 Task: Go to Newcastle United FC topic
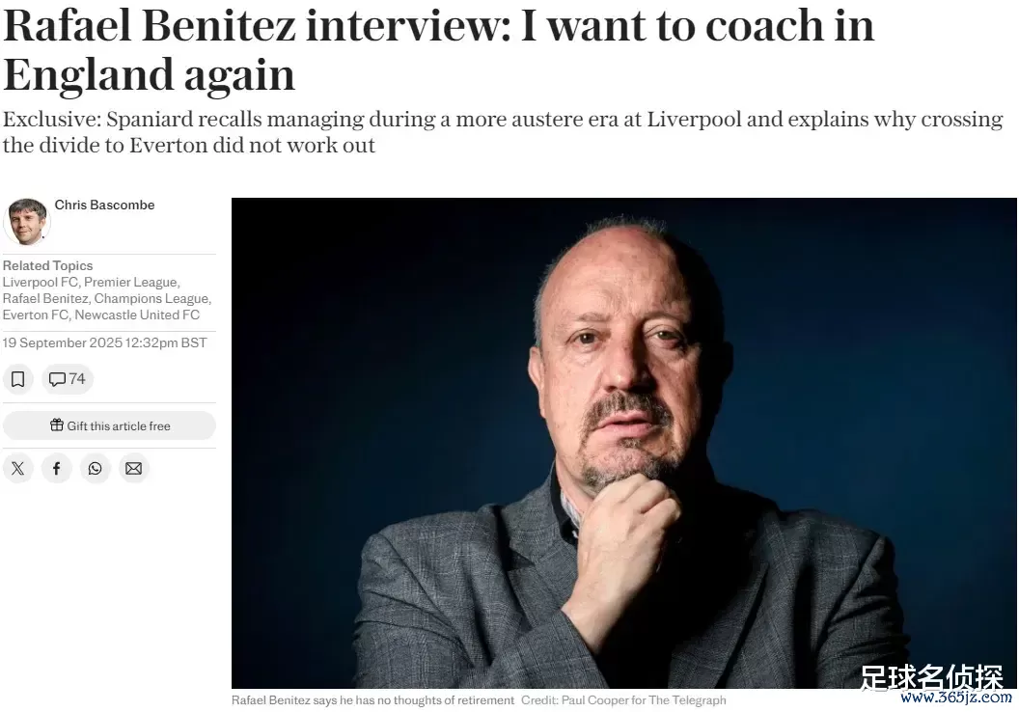tap(137, 315)
